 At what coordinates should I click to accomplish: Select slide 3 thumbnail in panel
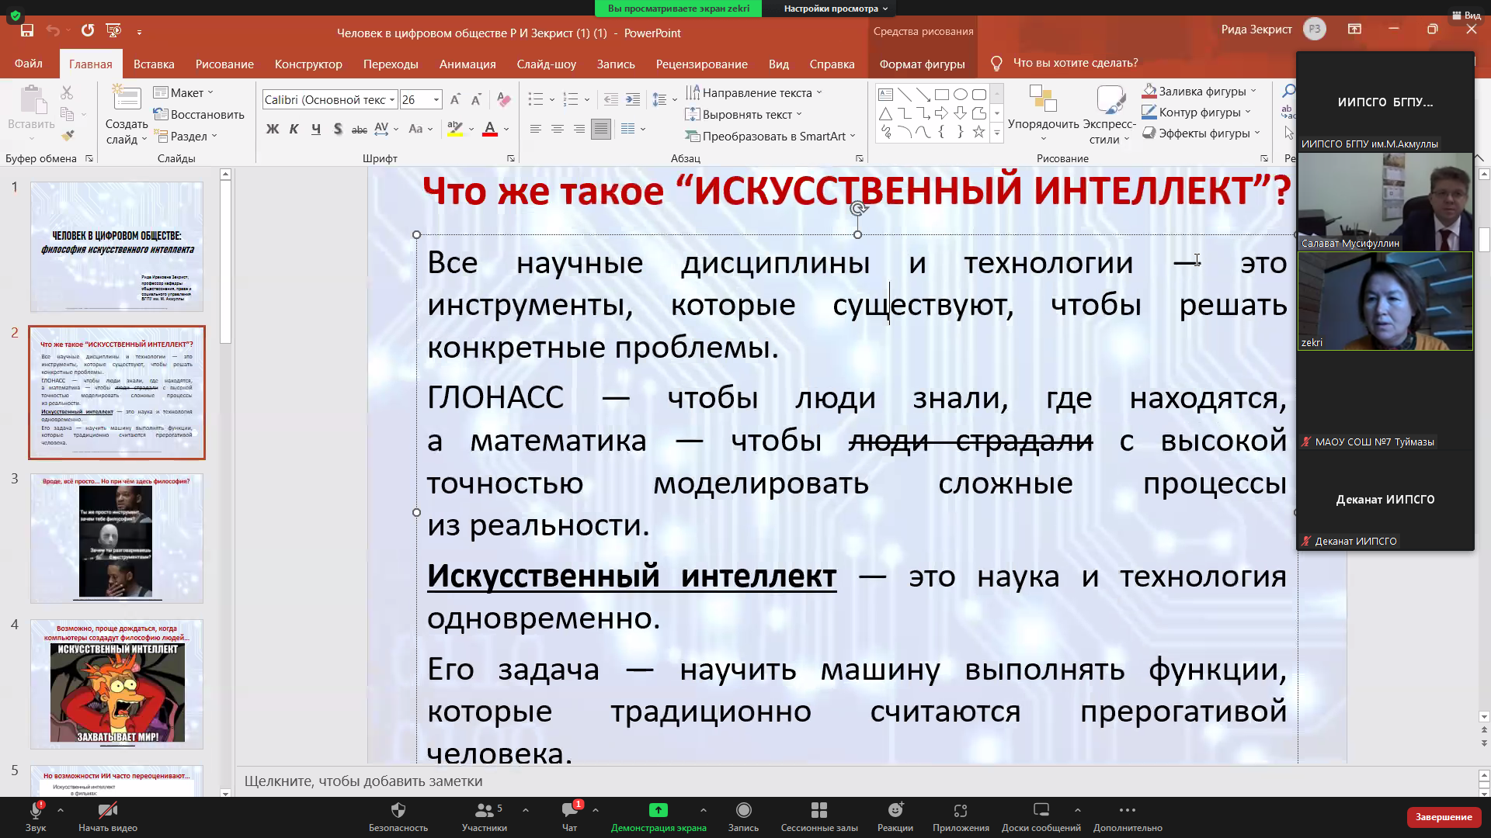(116, 538)
